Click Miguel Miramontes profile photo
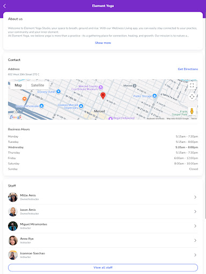Viewport: 206px width, 274px height. (x=13, y=226)
